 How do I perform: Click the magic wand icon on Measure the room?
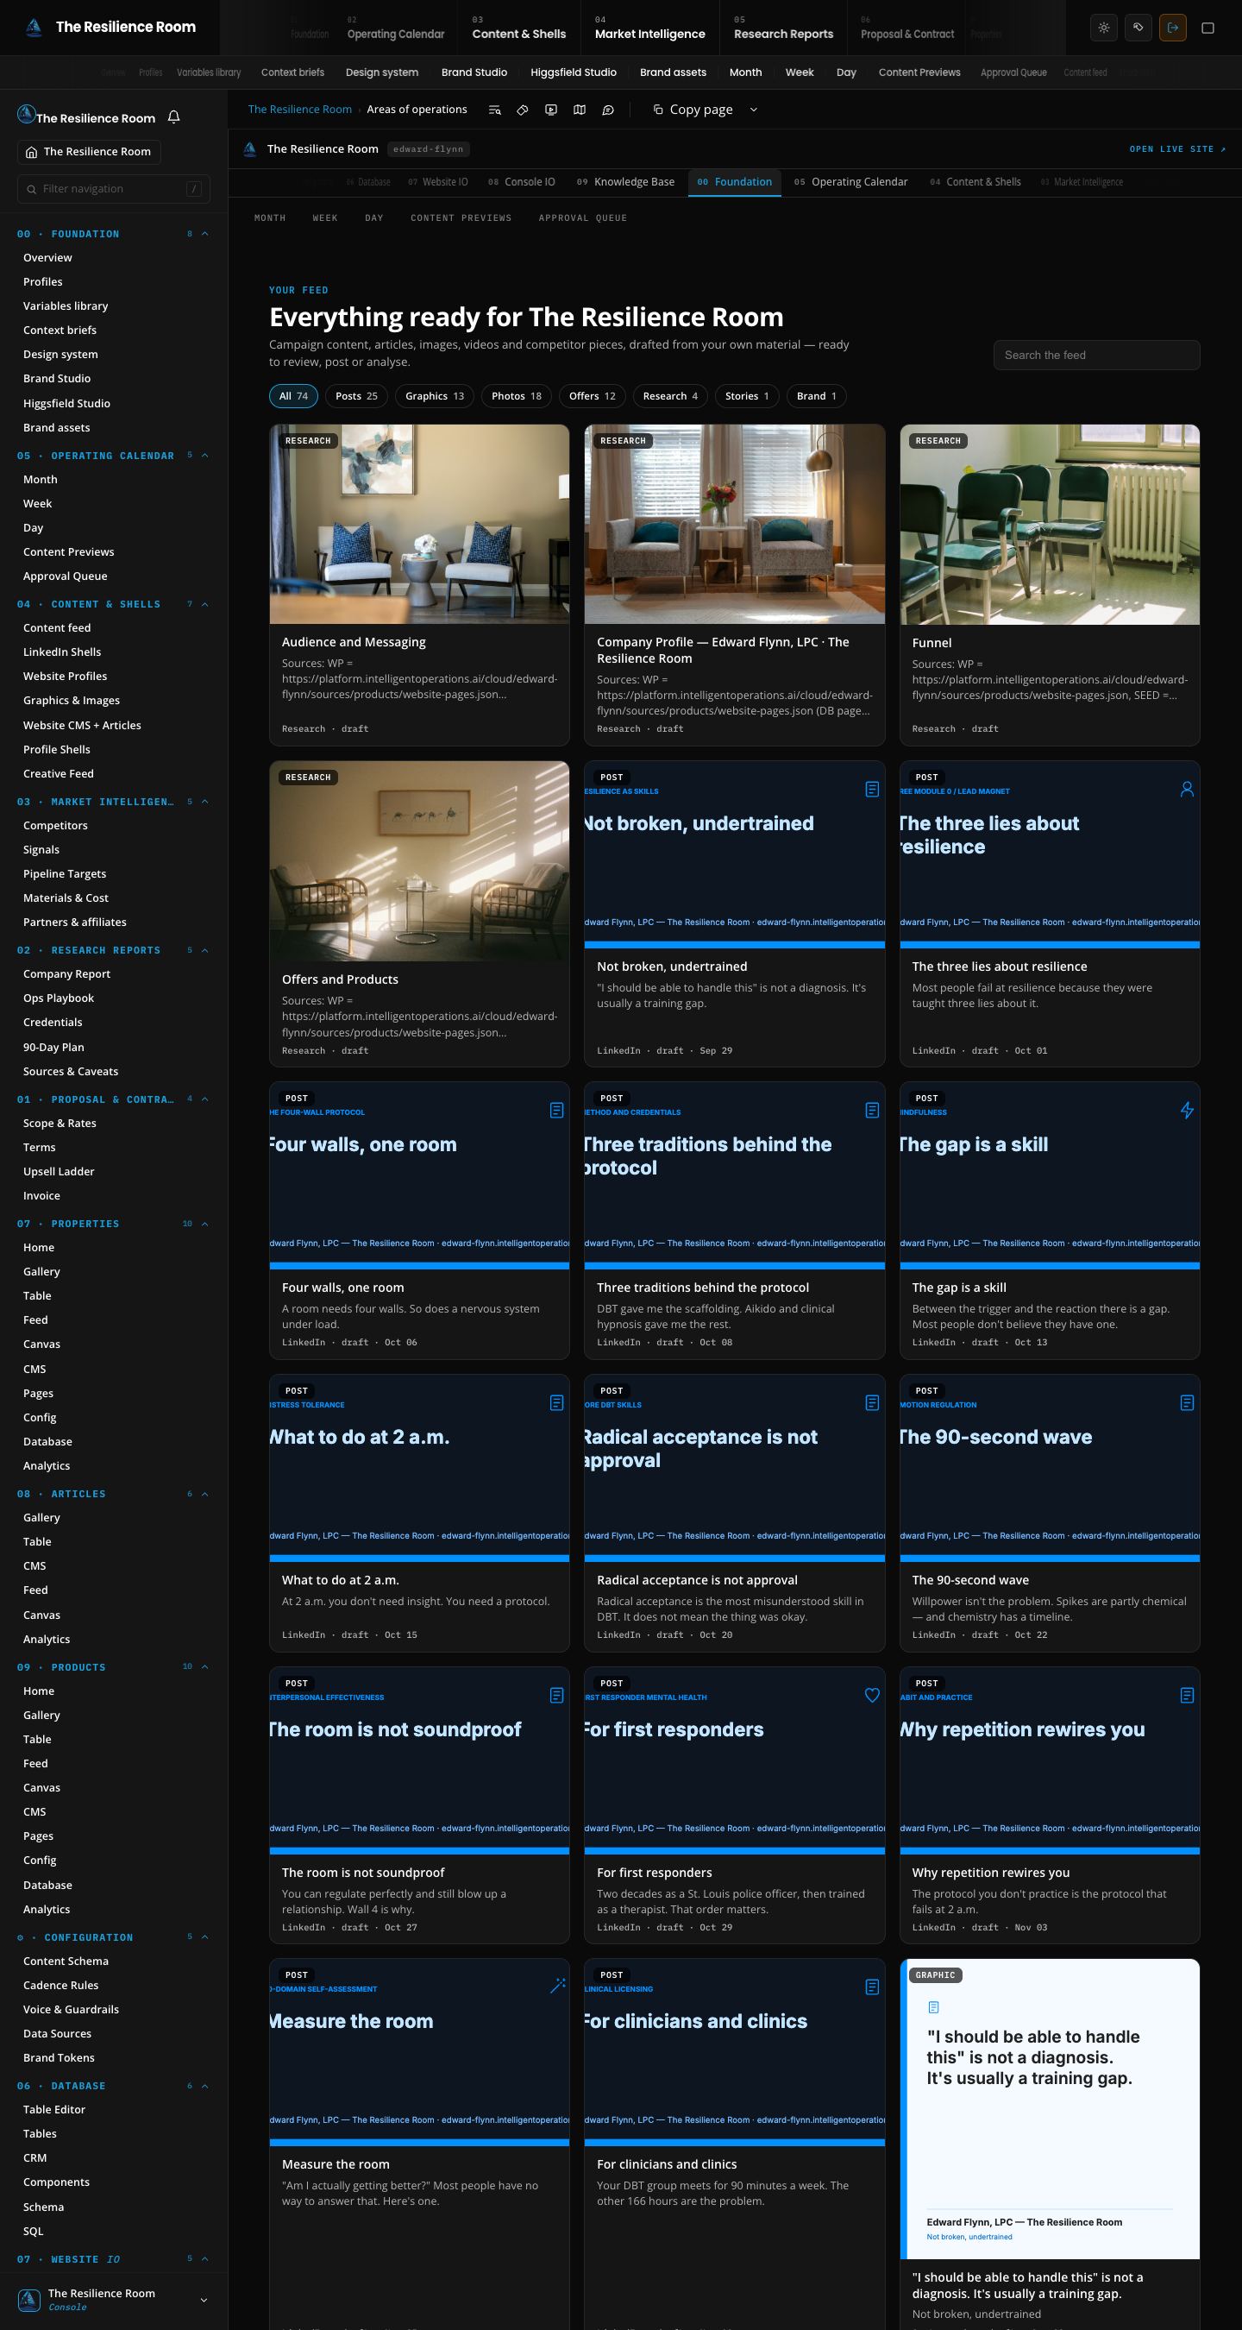point(557,1988)
